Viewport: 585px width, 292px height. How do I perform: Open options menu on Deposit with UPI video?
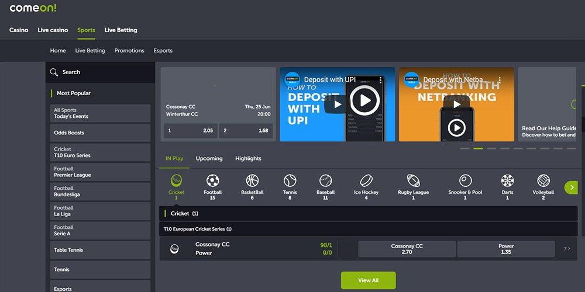(x=381, y=79)
